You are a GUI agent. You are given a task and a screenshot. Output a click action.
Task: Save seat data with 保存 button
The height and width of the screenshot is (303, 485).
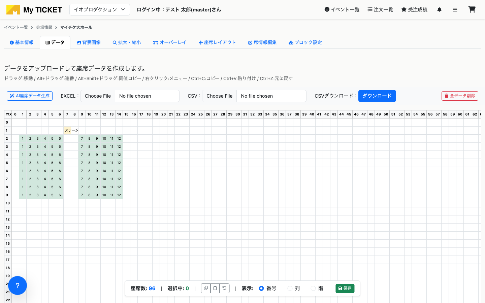tap(345, 289)
